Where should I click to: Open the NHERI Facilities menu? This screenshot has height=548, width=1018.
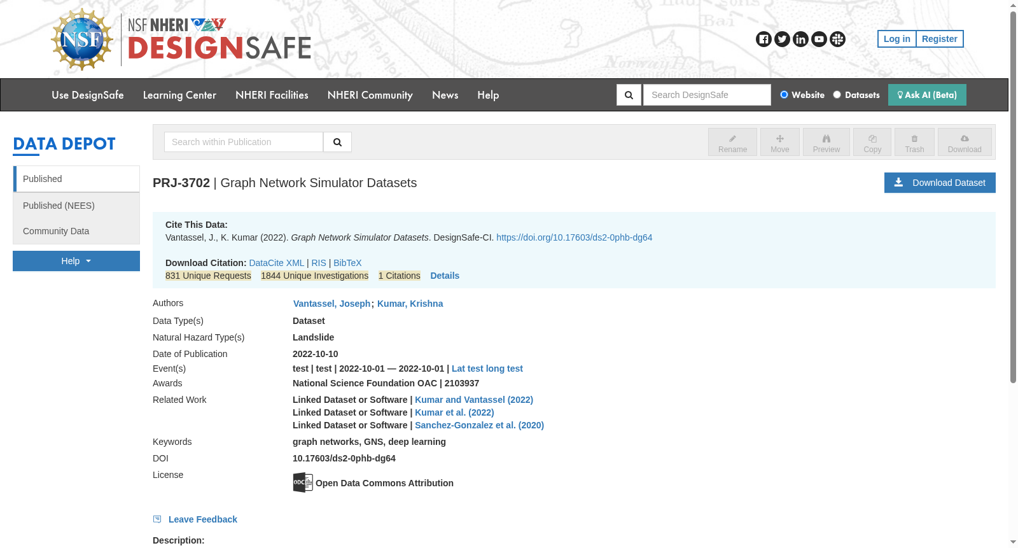point(272,95)
